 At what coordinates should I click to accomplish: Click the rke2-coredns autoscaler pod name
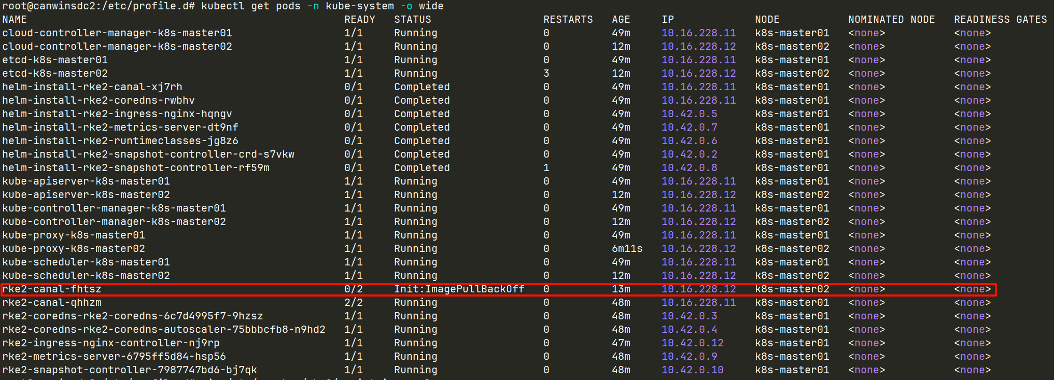164,330
